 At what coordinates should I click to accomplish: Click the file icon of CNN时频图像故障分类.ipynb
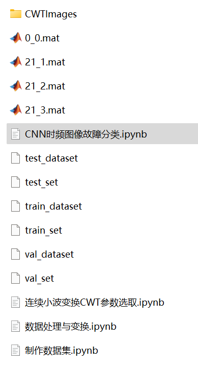coord(16,134)
